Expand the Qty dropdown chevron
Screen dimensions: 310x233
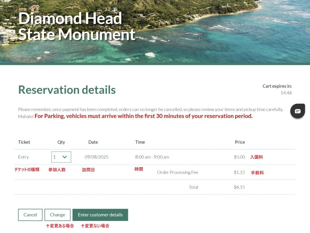[65, 157]
